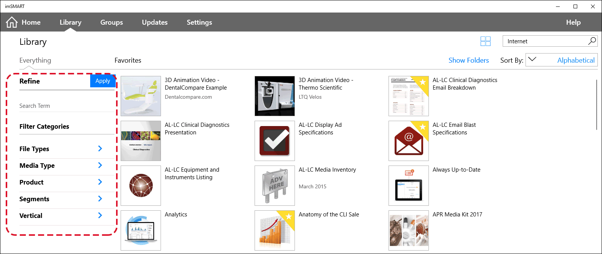
Task: Open the Sort By Alphabetical dropdown
Action: click(x=562, y=60)
